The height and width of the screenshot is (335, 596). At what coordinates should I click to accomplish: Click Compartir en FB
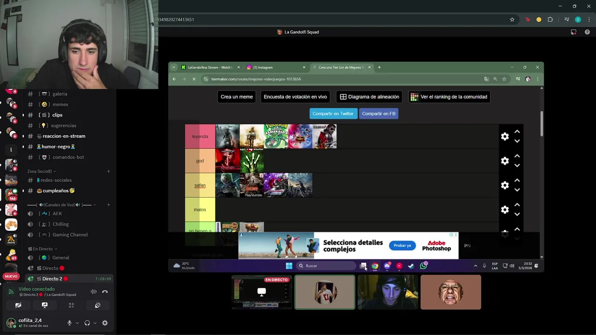[379, 114]
